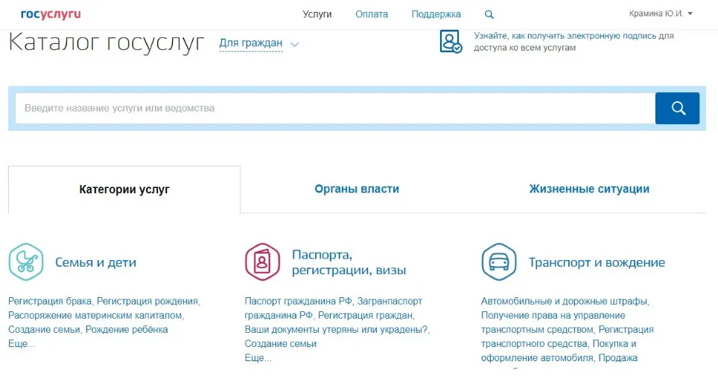Open Ваши документы утеряны или украдены link
This screenshot has height=376, width=718.
(336, 329)
